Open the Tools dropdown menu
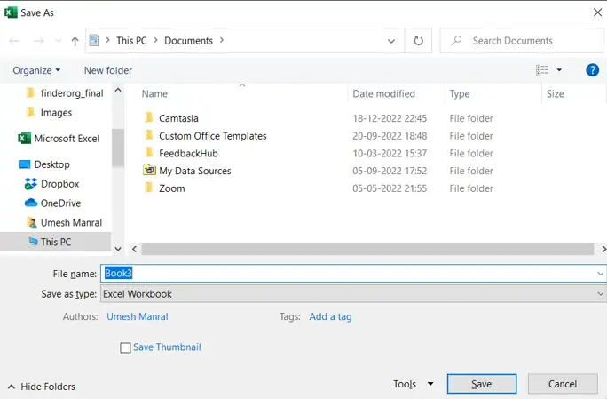This screenshot has width=607, height=399. click(413, 384)
